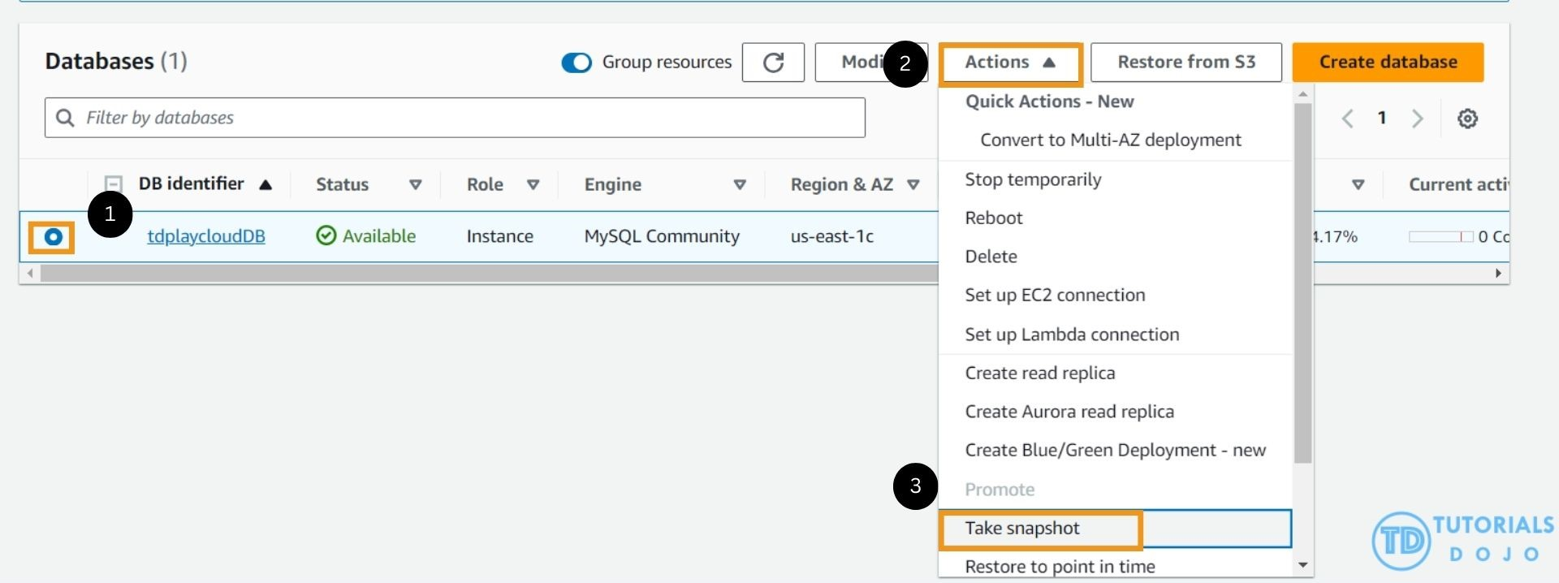Select the tdplaycloudDB radio button
Screen dimensions: 1559x583
[53, 237]
